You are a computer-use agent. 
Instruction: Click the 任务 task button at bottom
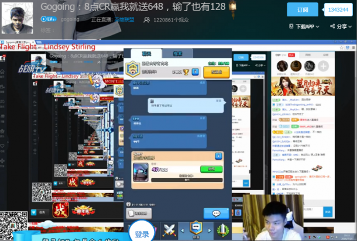tap(39, 212)
